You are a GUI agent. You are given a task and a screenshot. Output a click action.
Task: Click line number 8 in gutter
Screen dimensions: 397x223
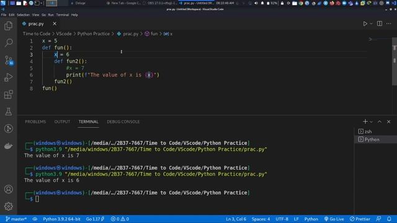tap(31, 89)
